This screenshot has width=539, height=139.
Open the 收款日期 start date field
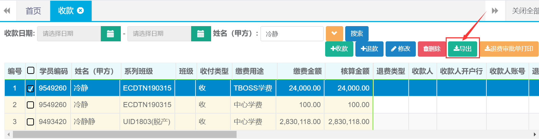click(x=69, y=34)
